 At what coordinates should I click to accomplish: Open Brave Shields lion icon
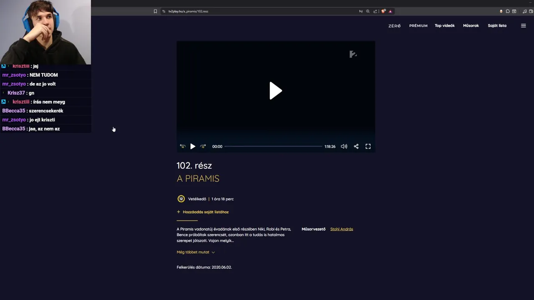click(x=383, y=11)
